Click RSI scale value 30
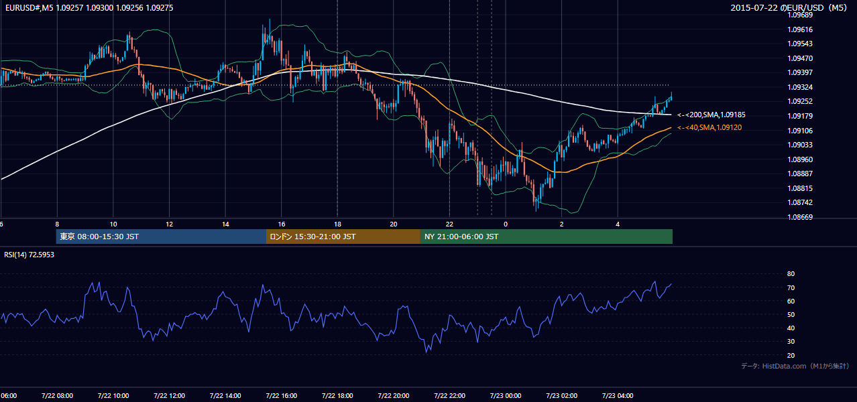 tap(791, 341)
